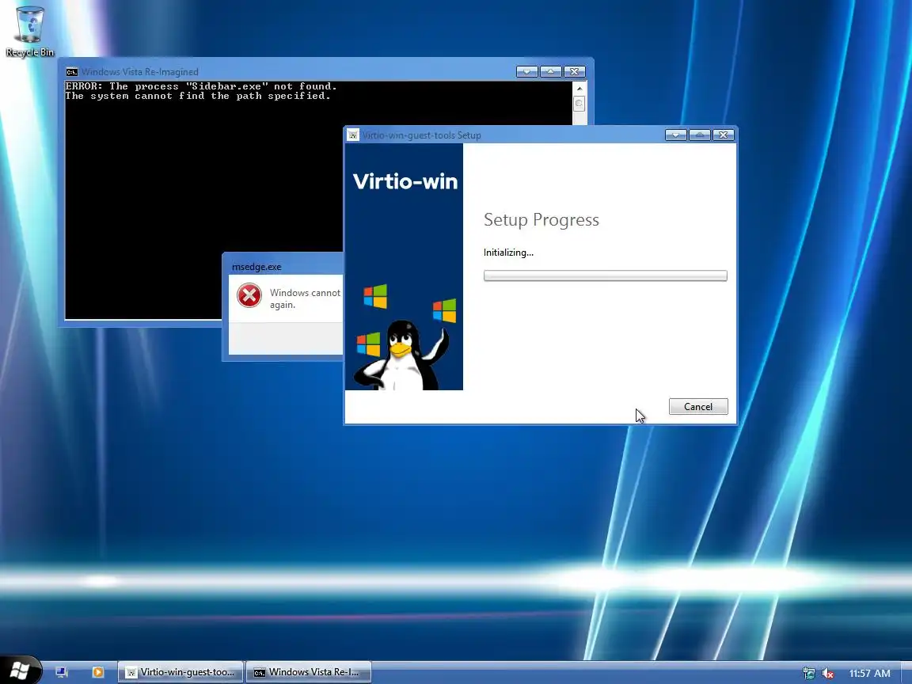Image resolution: width=912 pixels, height=684 pixels.
Task: Open the Recycle Bin desktop icon
Action: click(29, 32)
